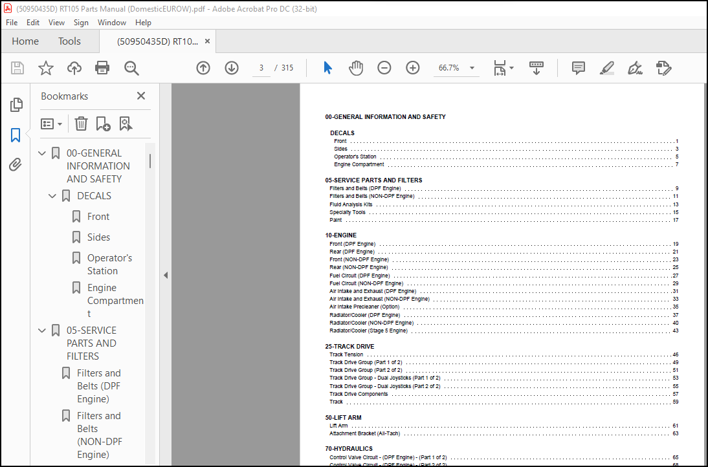Switch to the Tools tab
This screenshot has width=708, height=467.
pos(69,41)
